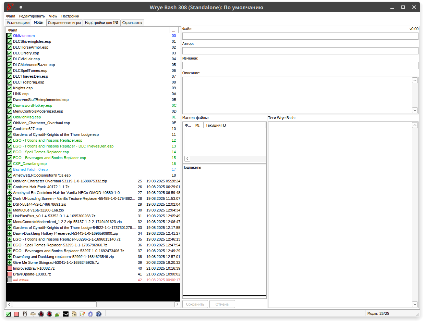
Task: Open the Надстройки для INI tab
Action: click(101, 23)
